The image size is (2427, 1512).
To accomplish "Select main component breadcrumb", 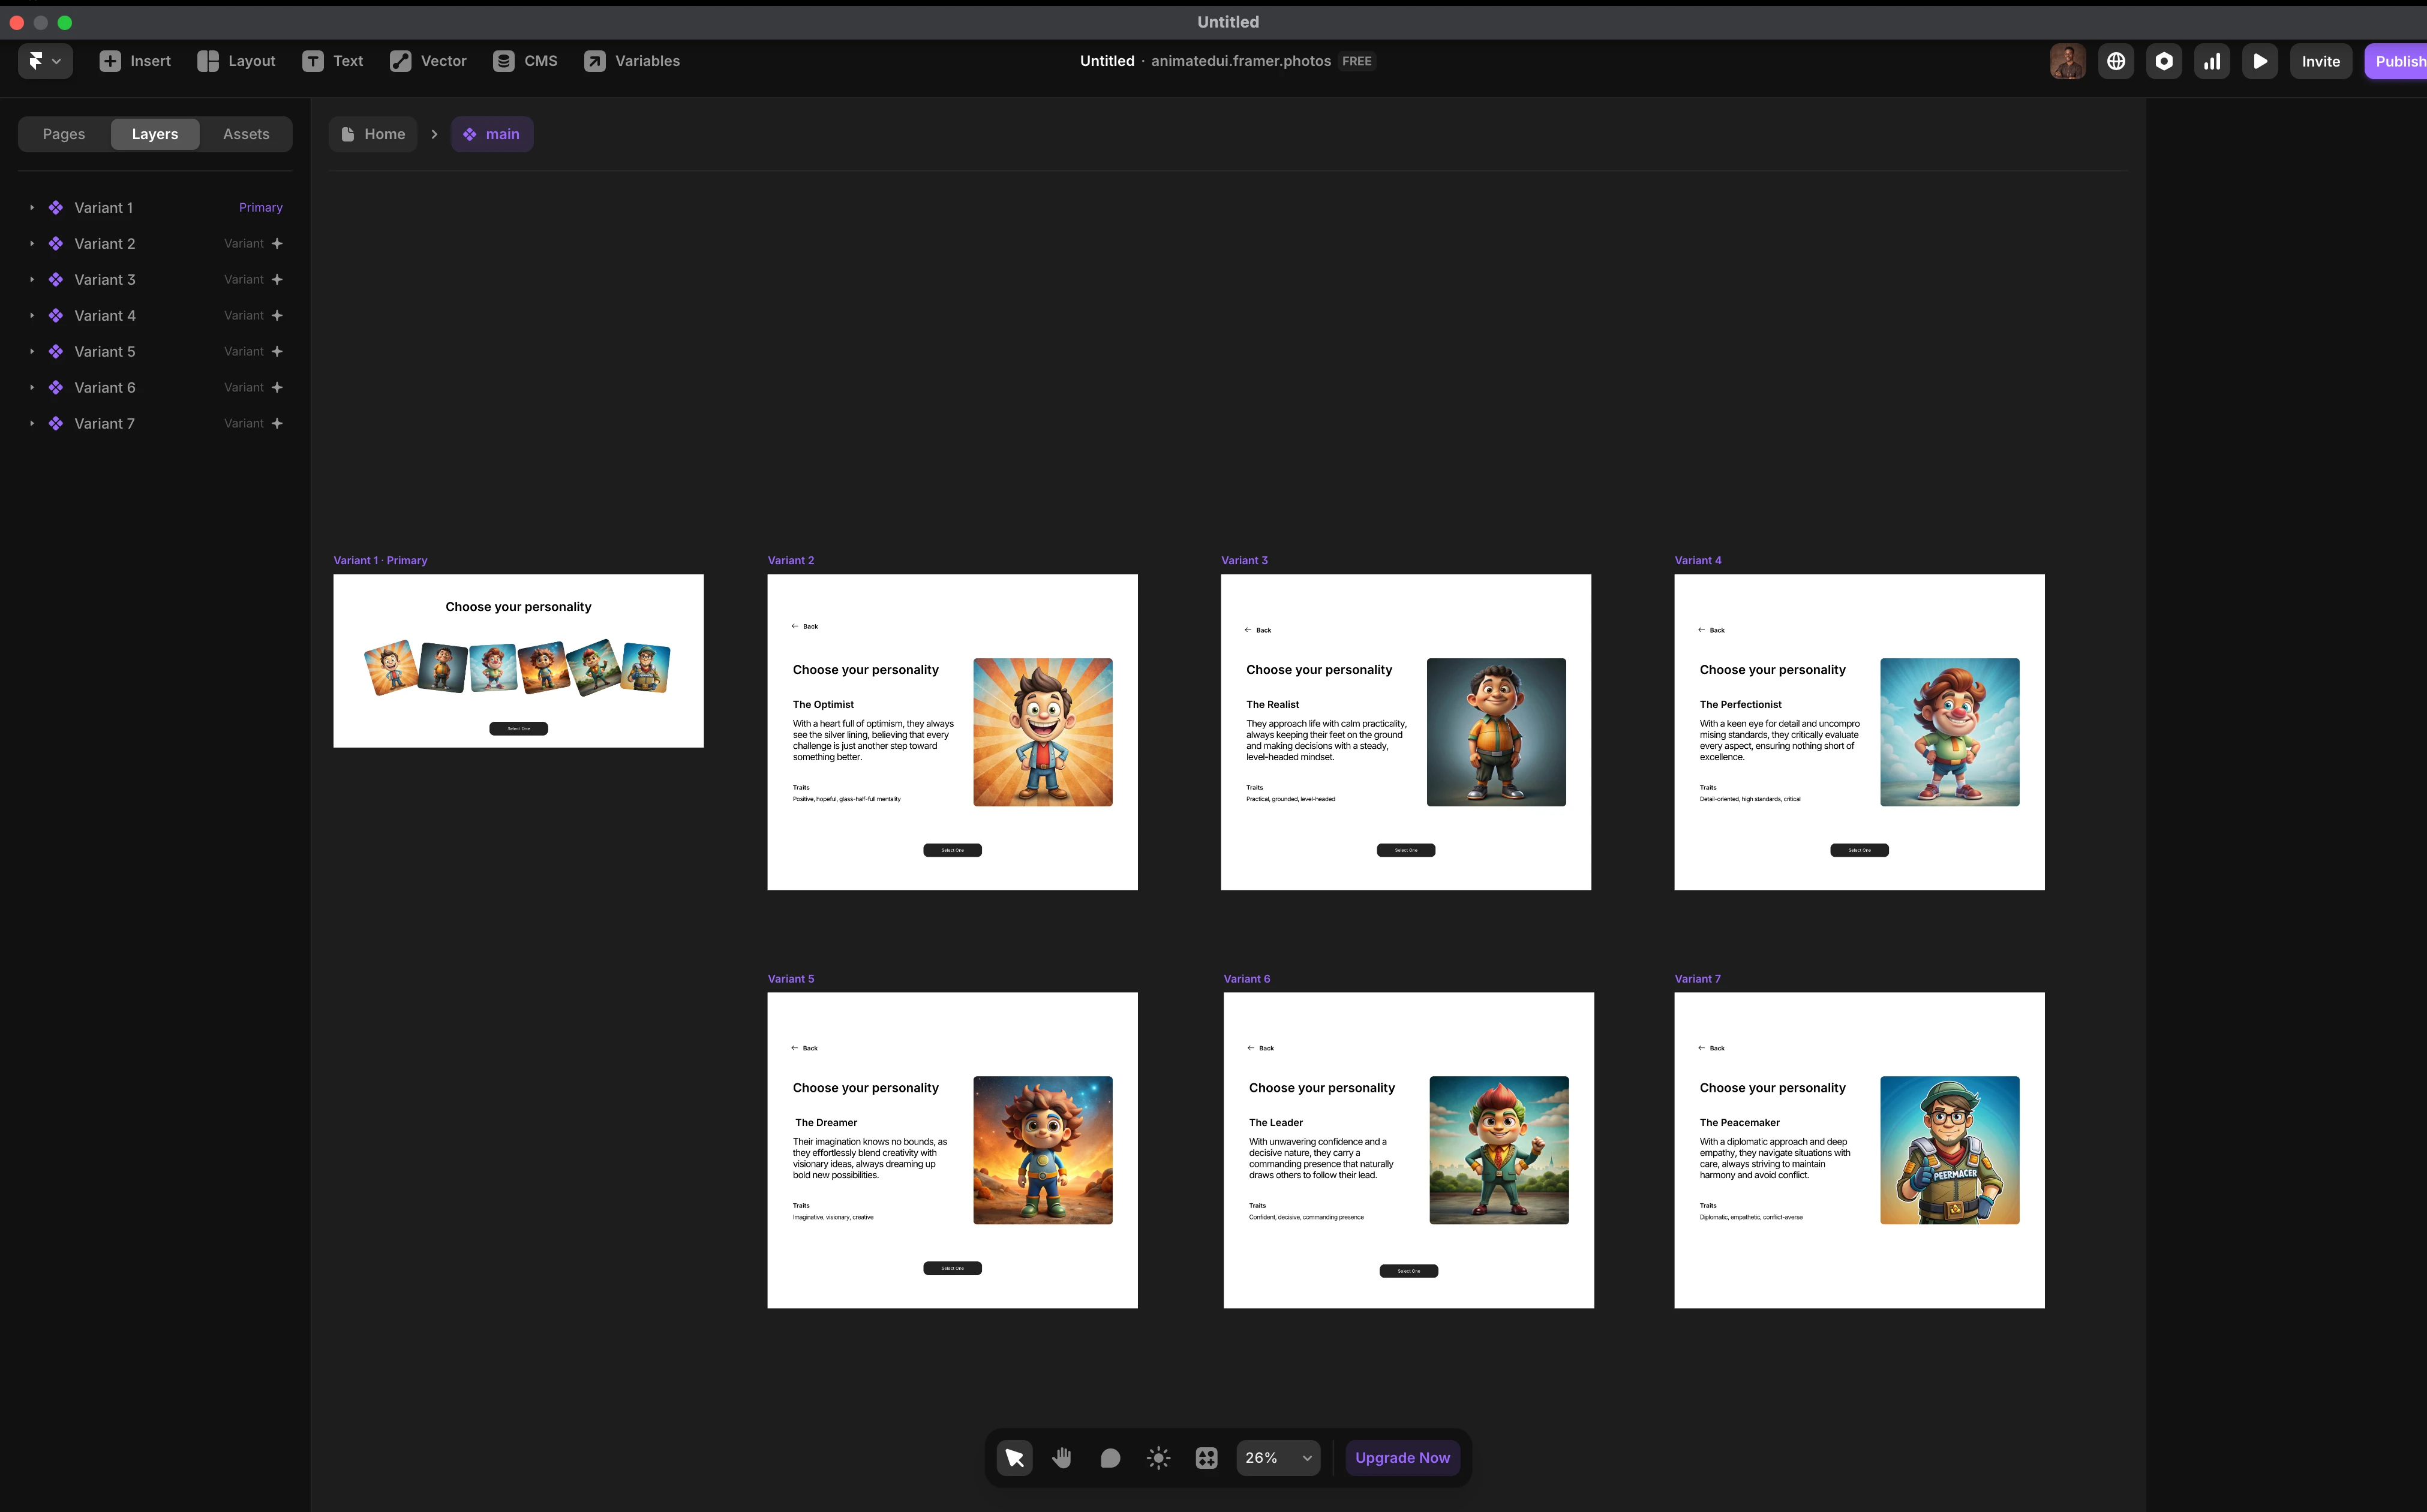I will (x=492, y=134).
